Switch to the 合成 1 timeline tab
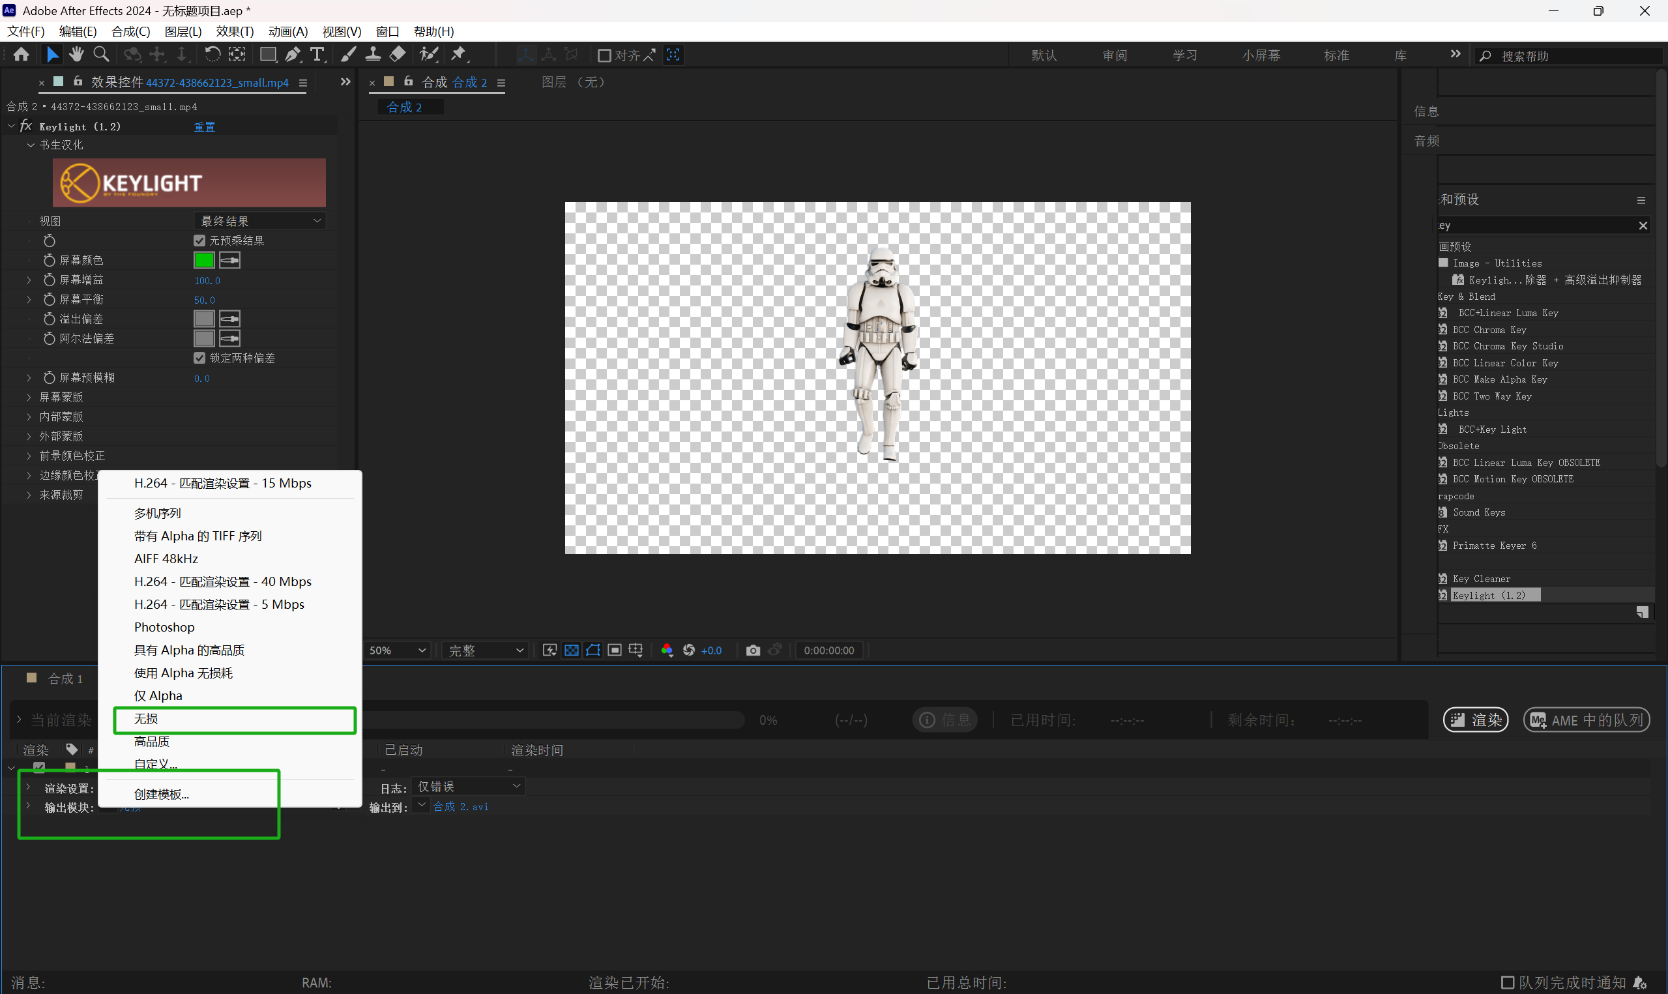This screenshot has width=1668, height=994. click(65, 679)
